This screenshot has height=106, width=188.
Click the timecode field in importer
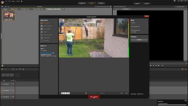66,93
